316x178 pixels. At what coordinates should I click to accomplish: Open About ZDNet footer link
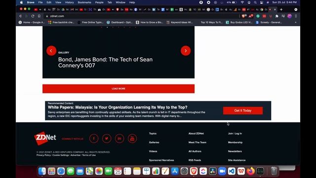coord(196,133)
